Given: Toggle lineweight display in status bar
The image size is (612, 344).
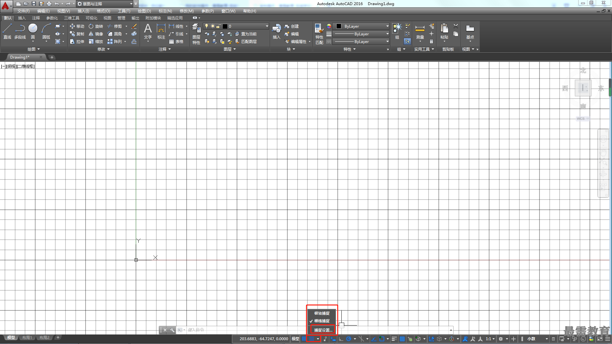Looking at the screenshot, I should (x=394, y=339).
